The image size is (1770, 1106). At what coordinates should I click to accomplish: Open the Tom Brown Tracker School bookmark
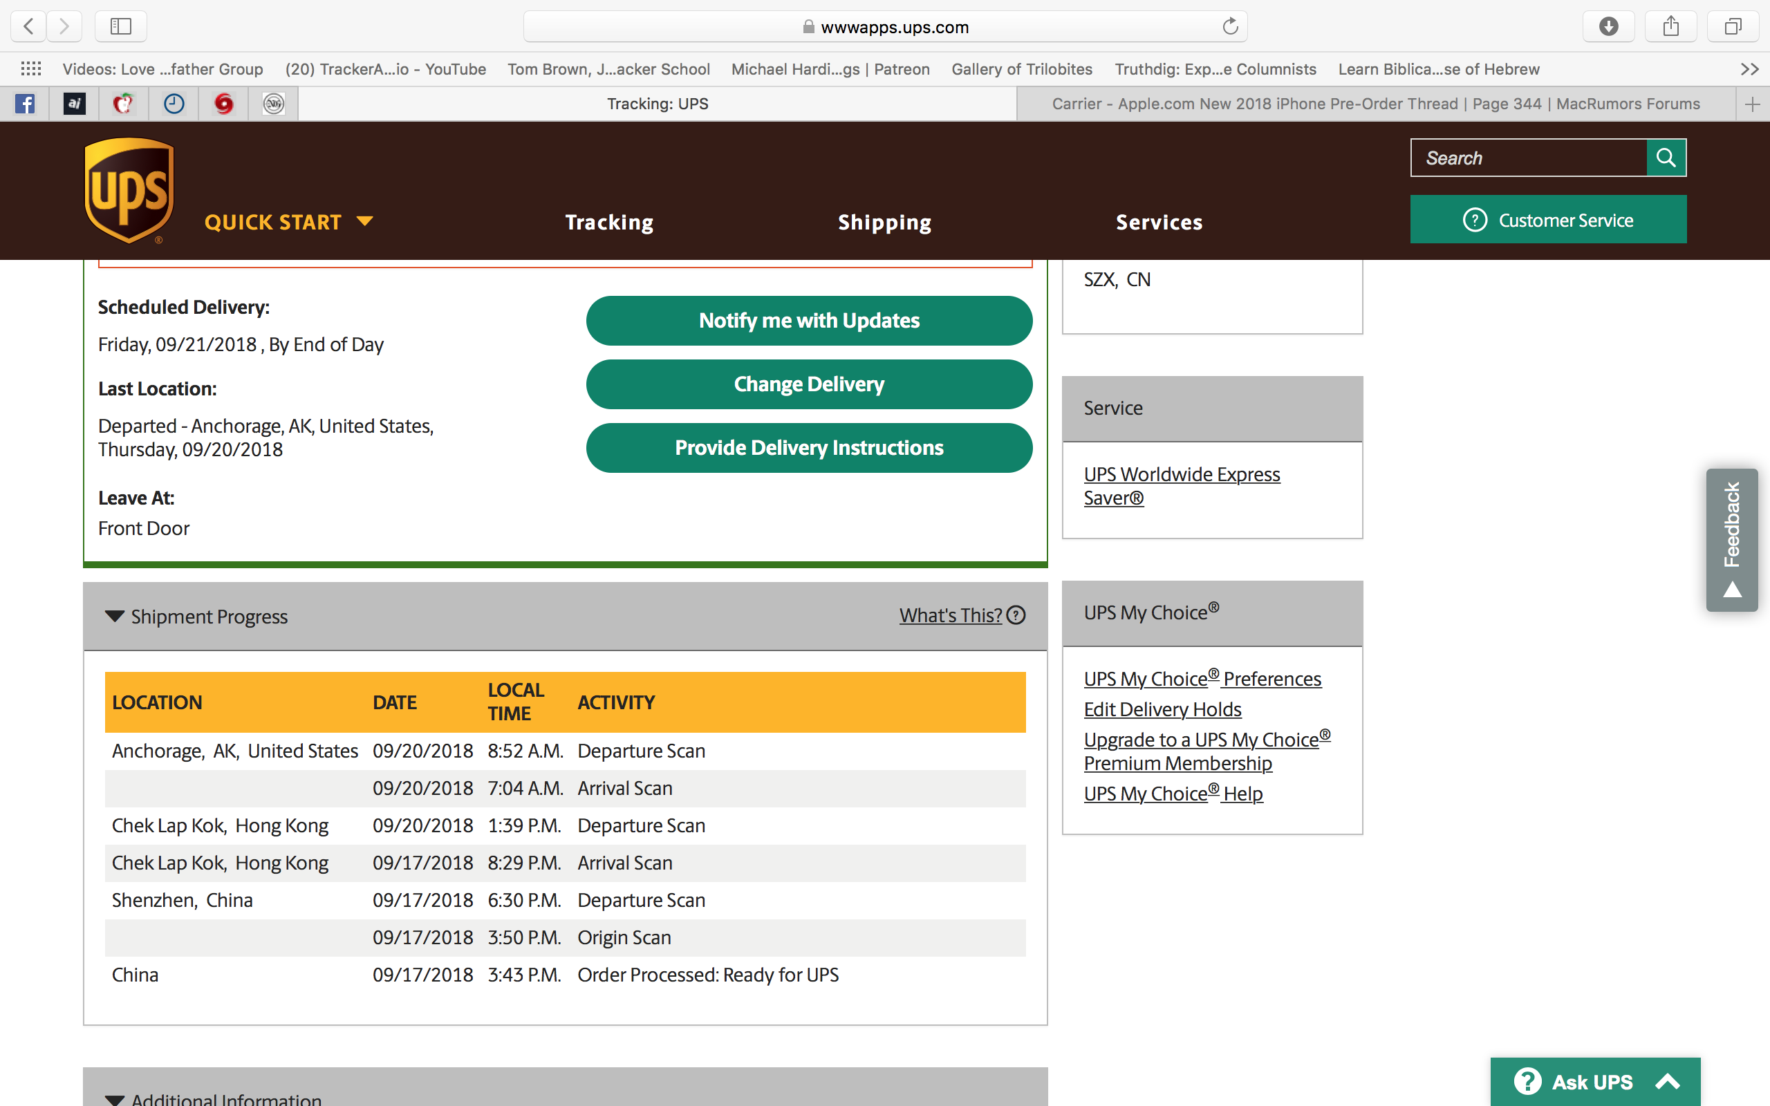pos(608,68)
